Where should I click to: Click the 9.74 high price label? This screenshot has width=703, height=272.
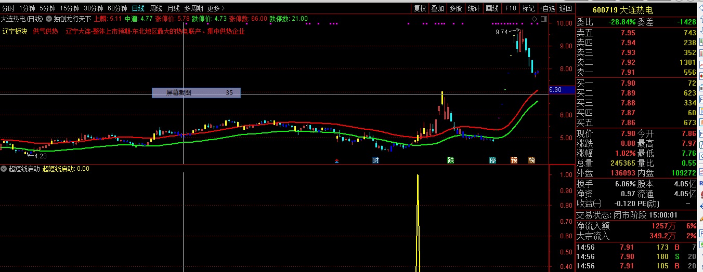click(501, 32)
